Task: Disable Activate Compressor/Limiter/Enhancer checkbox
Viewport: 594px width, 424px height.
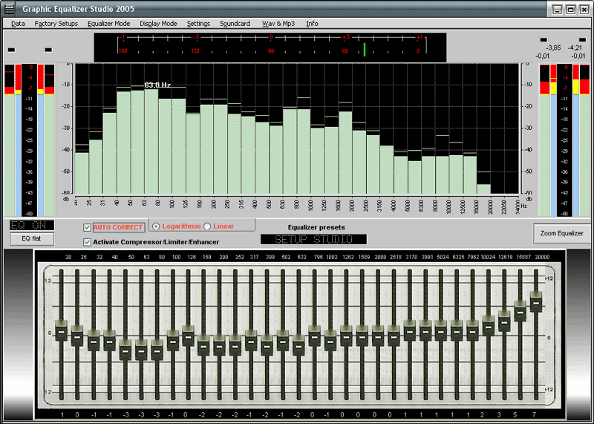Action: [x=88, y=242]
